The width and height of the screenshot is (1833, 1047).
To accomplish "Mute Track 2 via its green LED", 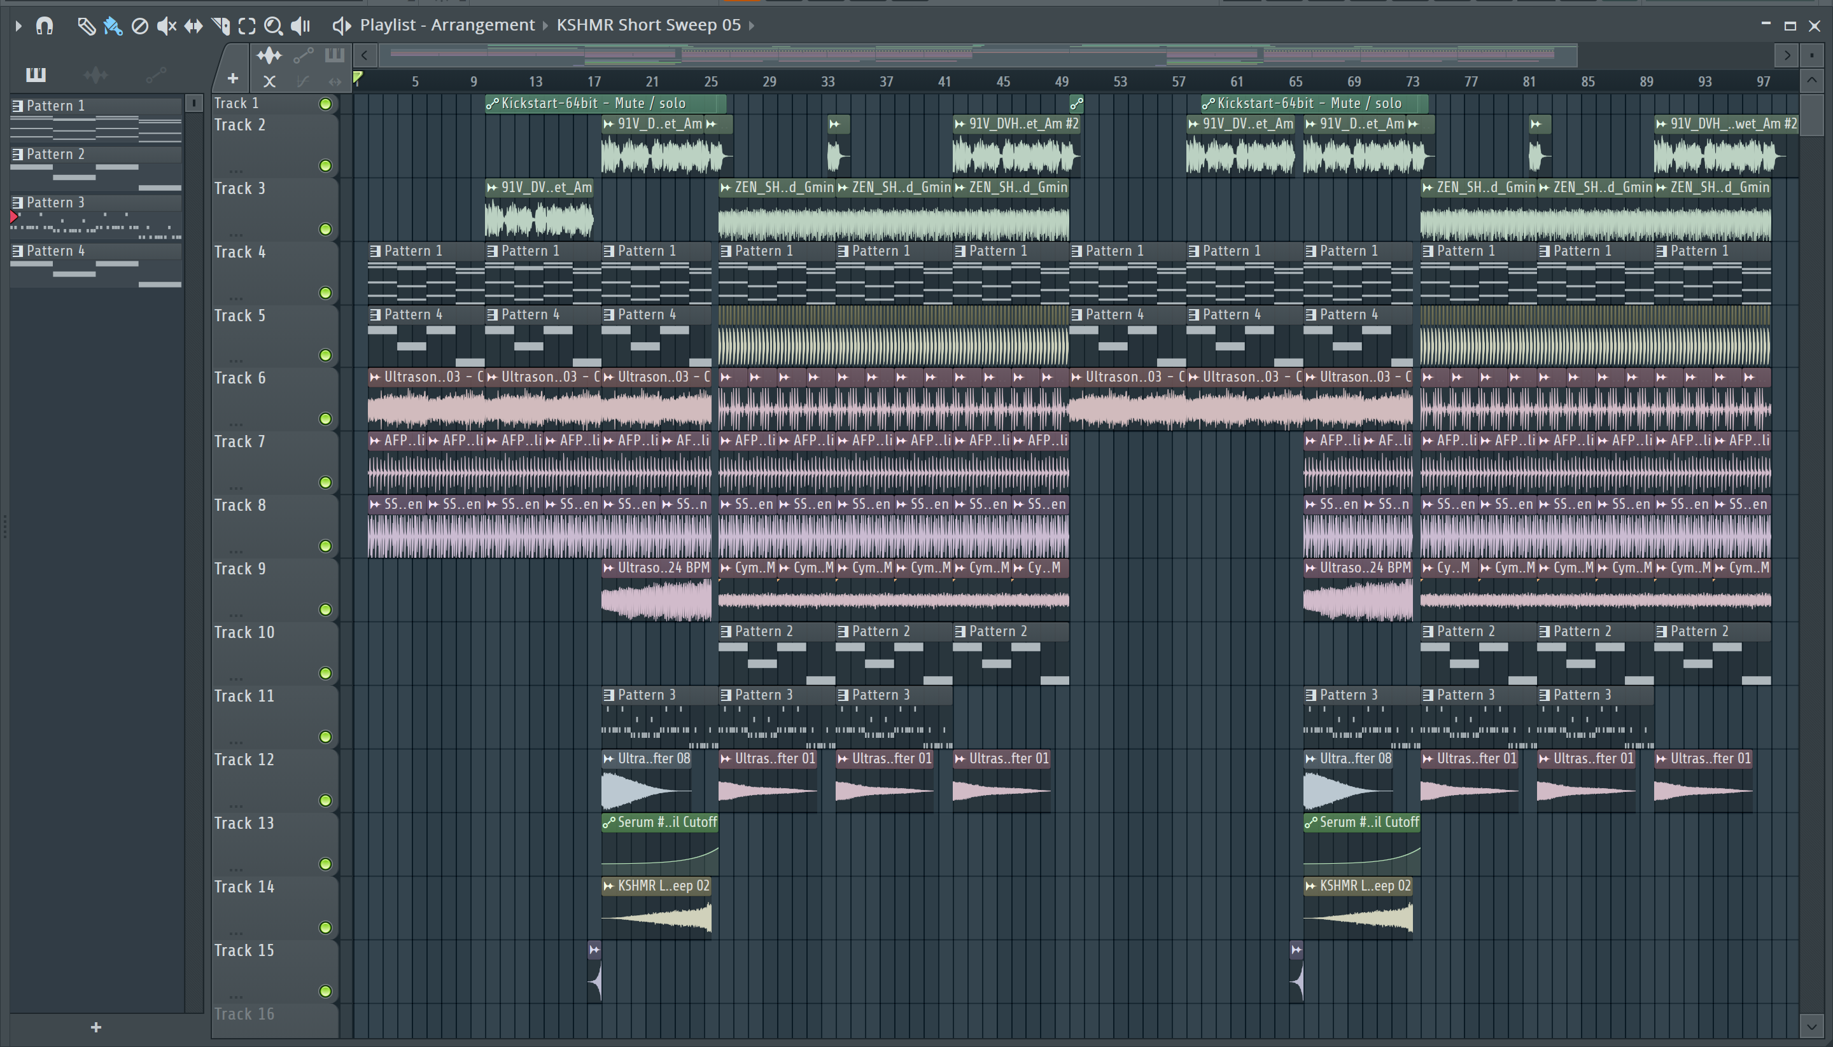I will click(x=325, y=166).
